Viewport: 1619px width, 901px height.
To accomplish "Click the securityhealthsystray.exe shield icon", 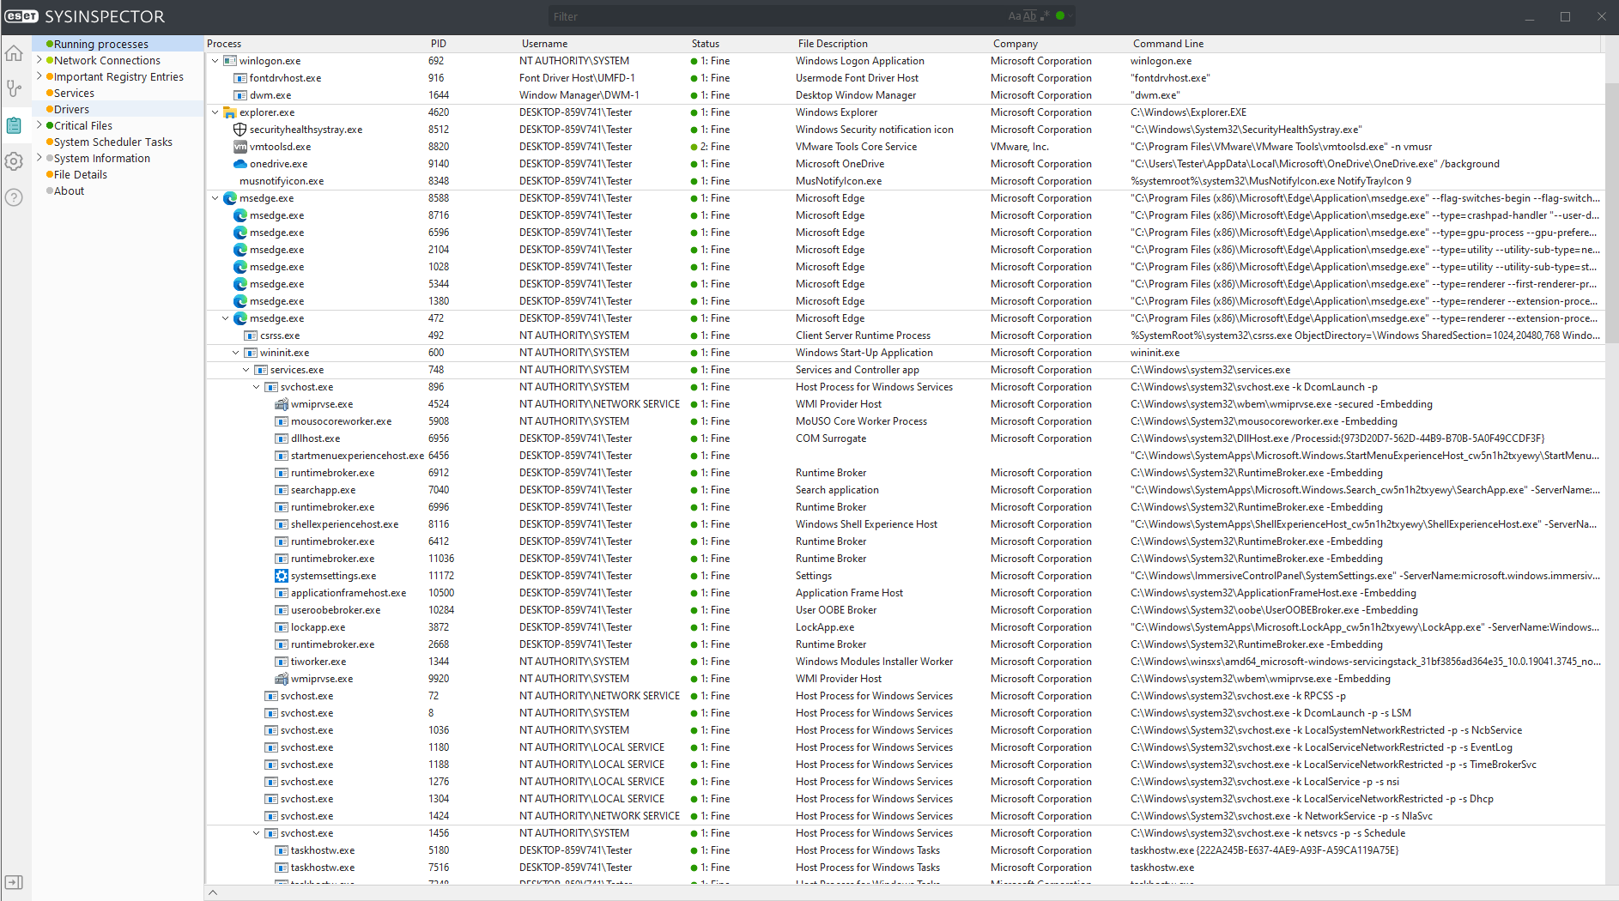I will (x=240, y=130).
